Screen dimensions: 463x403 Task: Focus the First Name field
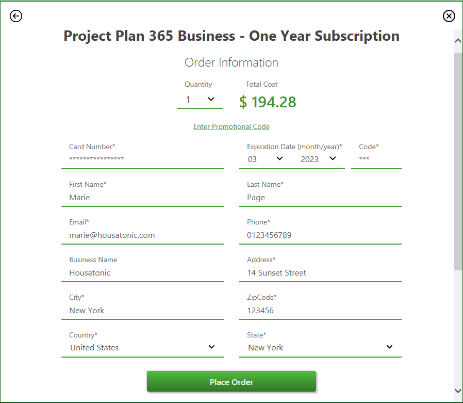point(142,197)
